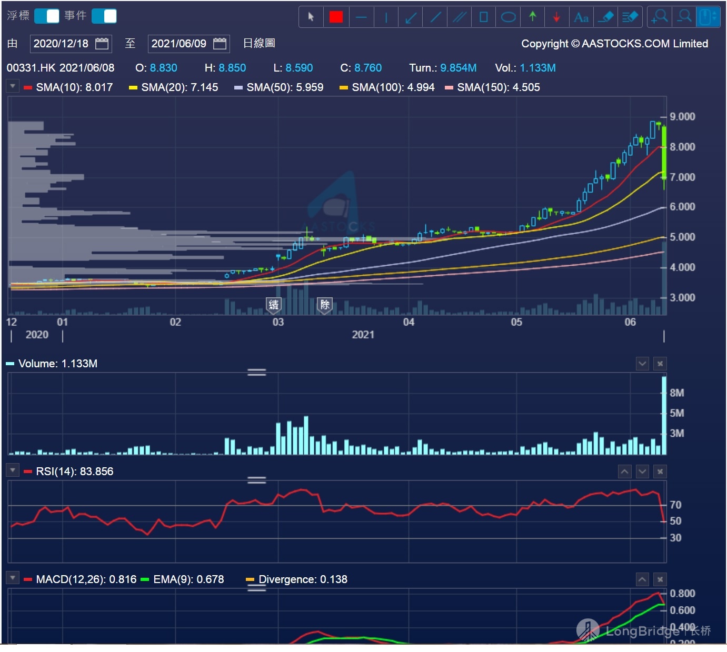
Task: Move the Volume panel down
Action: tap(642, 363)
